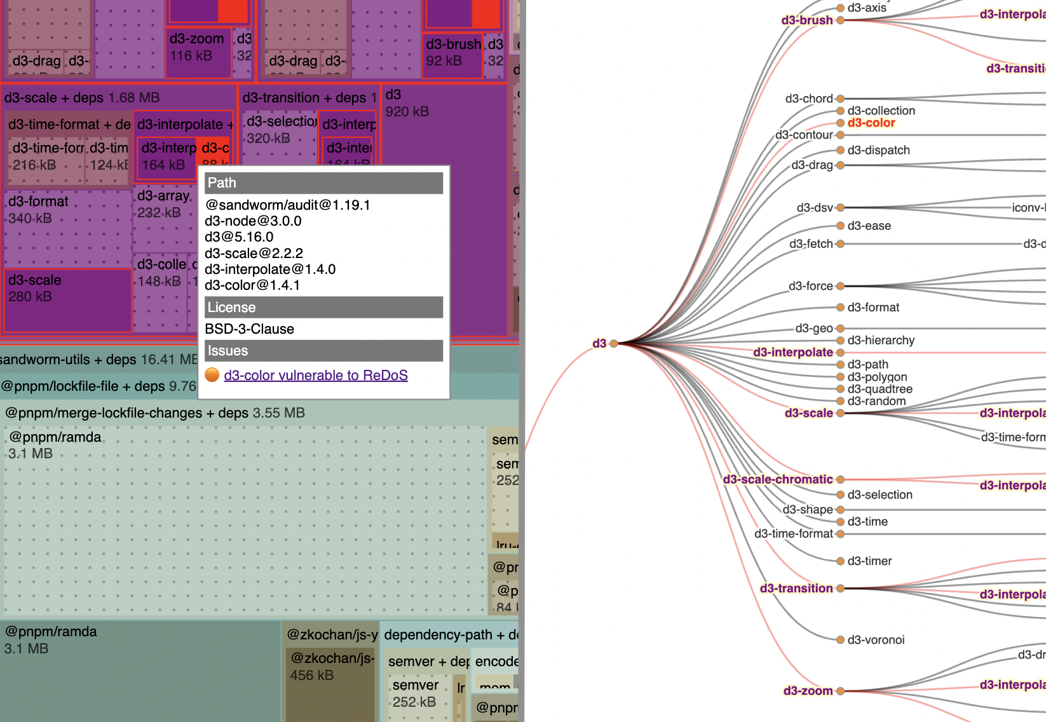Screen dimensions: 1046x722
Task: Select the d3-contour tree node
Action: coord(840,135)
